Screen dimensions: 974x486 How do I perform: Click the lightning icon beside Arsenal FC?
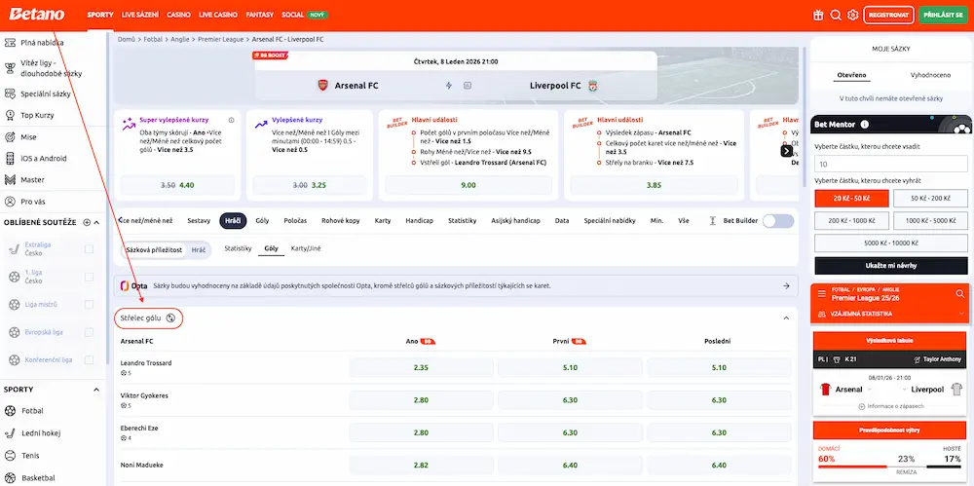click(x=449, y=86)
